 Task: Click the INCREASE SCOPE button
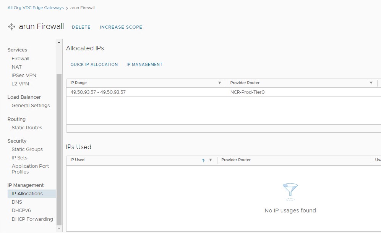point(121,27)
